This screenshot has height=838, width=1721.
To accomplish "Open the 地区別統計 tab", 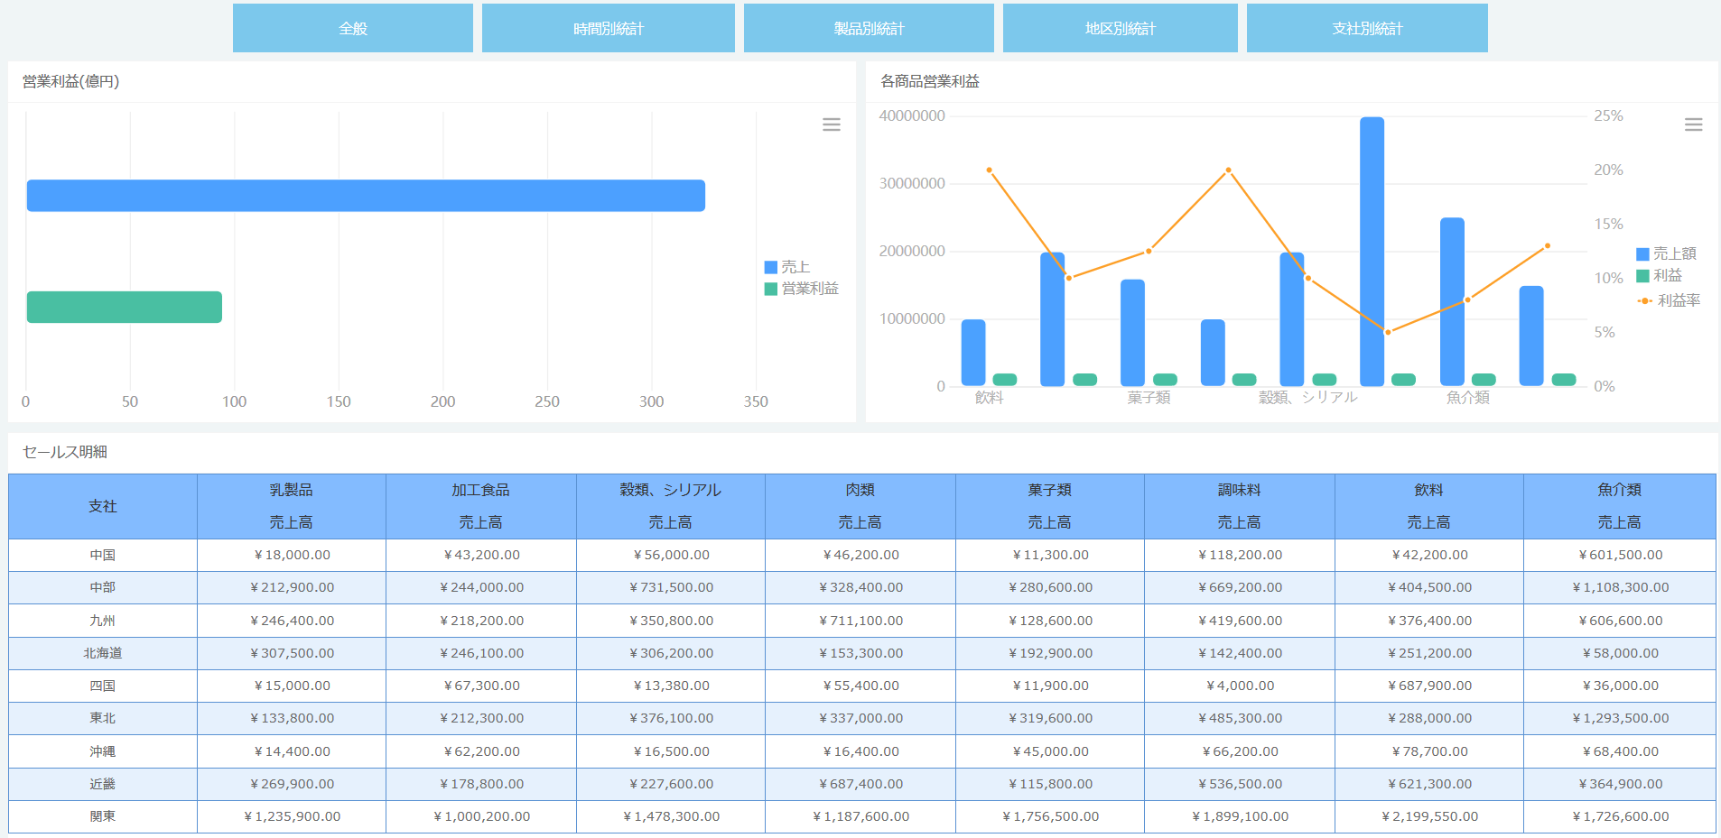I will click(x=1120, y=28).
